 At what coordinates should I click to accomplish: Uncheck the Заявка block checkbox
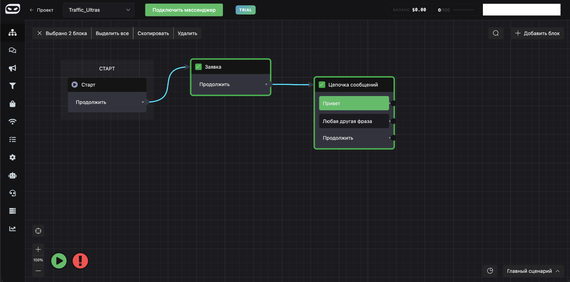coord(198,67)
